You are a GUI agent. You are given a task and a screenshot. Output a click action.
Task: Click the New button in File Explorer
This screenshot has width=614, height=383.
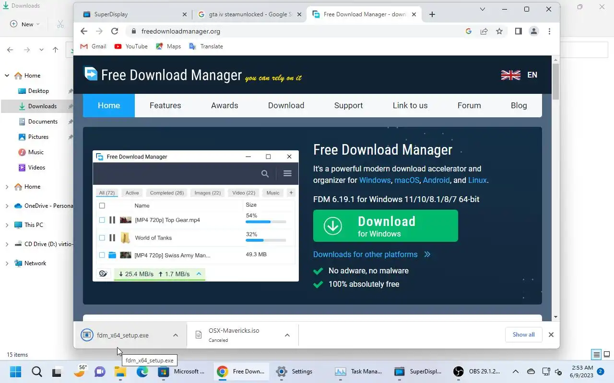click(25, 24)
